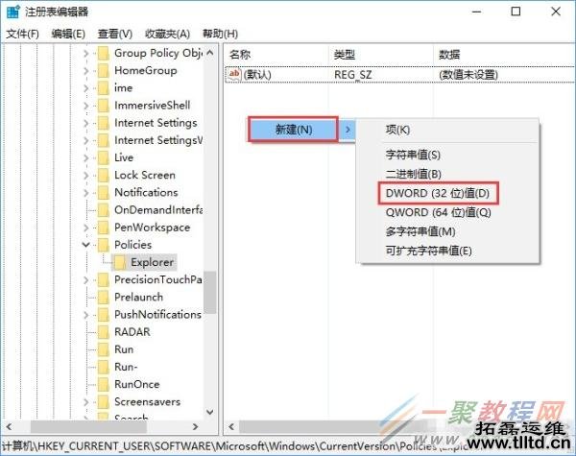
Task: Select QWORD (64 位)值(Q) option
Action: [x=439, y=212]
